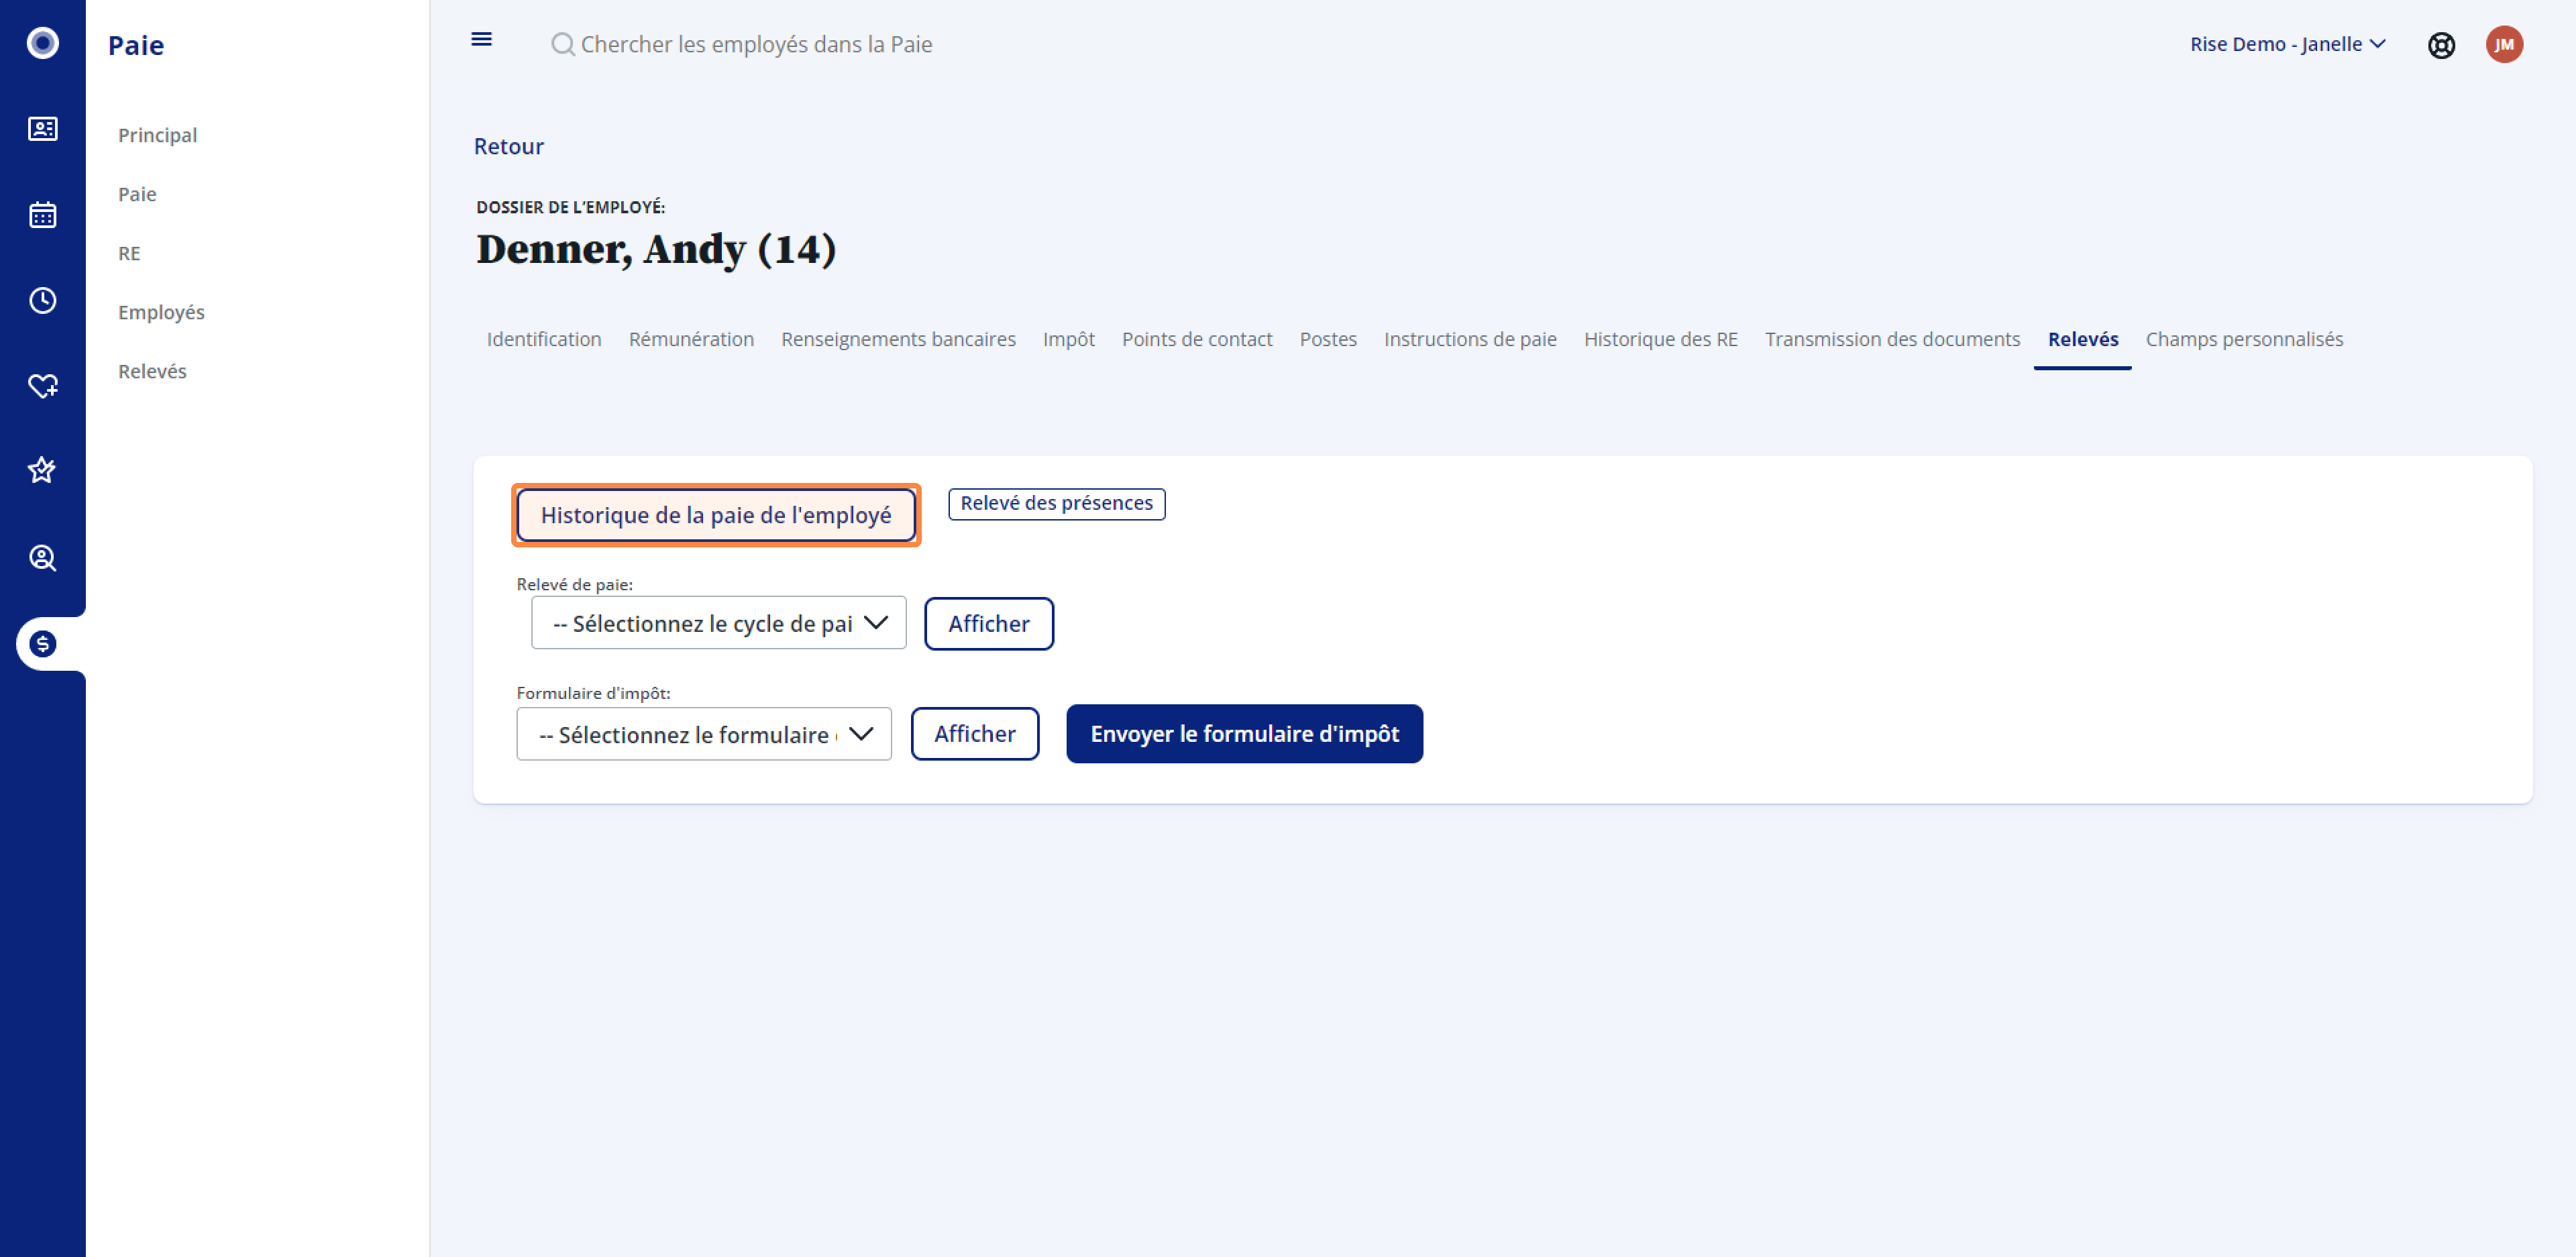Toggle the hamburger menu icon
This screenshot has height=1257, width=2576.
[x=481, y=40]
